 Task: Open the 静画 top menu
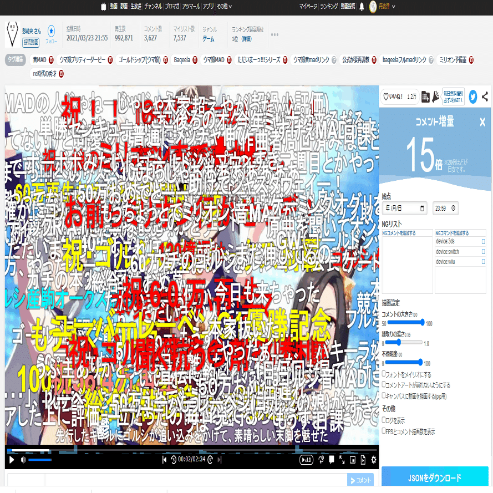(124, 6)
